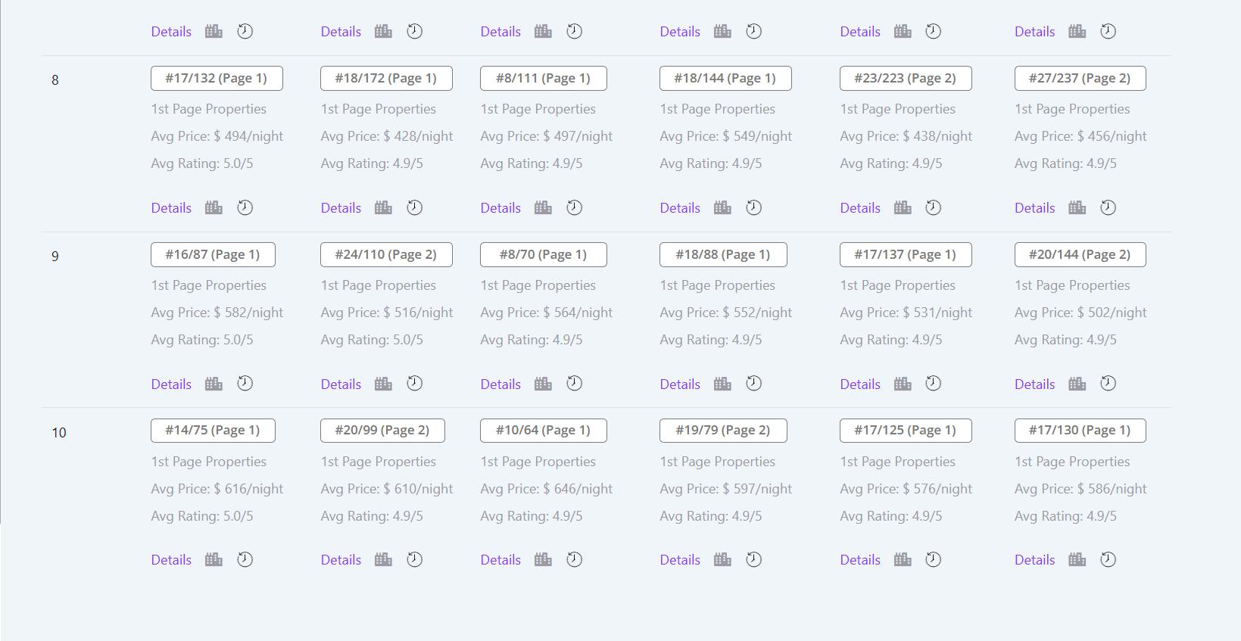Click the buildings icon in the #17/125 cell
Image resolution: width=1241 pixels, height=641 pixels.
pos(903,559)
